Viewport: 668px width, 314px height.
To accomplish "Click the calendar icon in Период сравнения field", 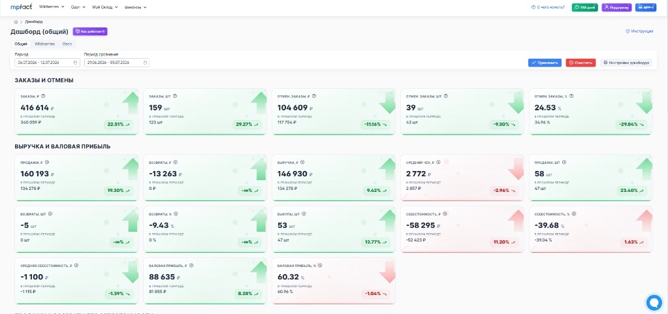I will pos(145,63).
